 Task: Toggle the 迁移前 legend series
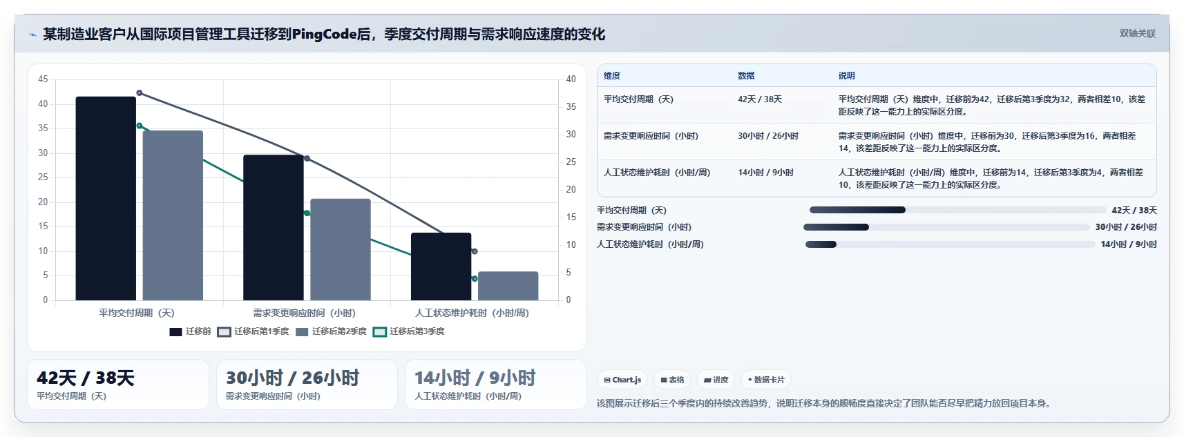click(190, 332)
